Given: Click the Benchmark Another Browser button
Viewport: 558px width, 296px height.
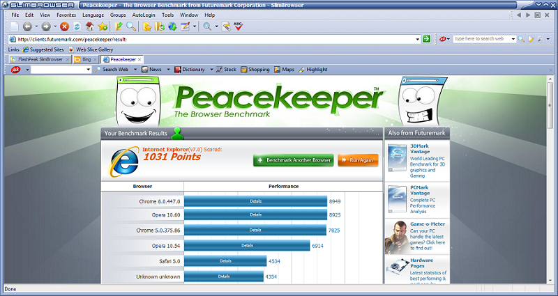Looking at the screenshot, I should pyautogui.click(x=293, y=160).
